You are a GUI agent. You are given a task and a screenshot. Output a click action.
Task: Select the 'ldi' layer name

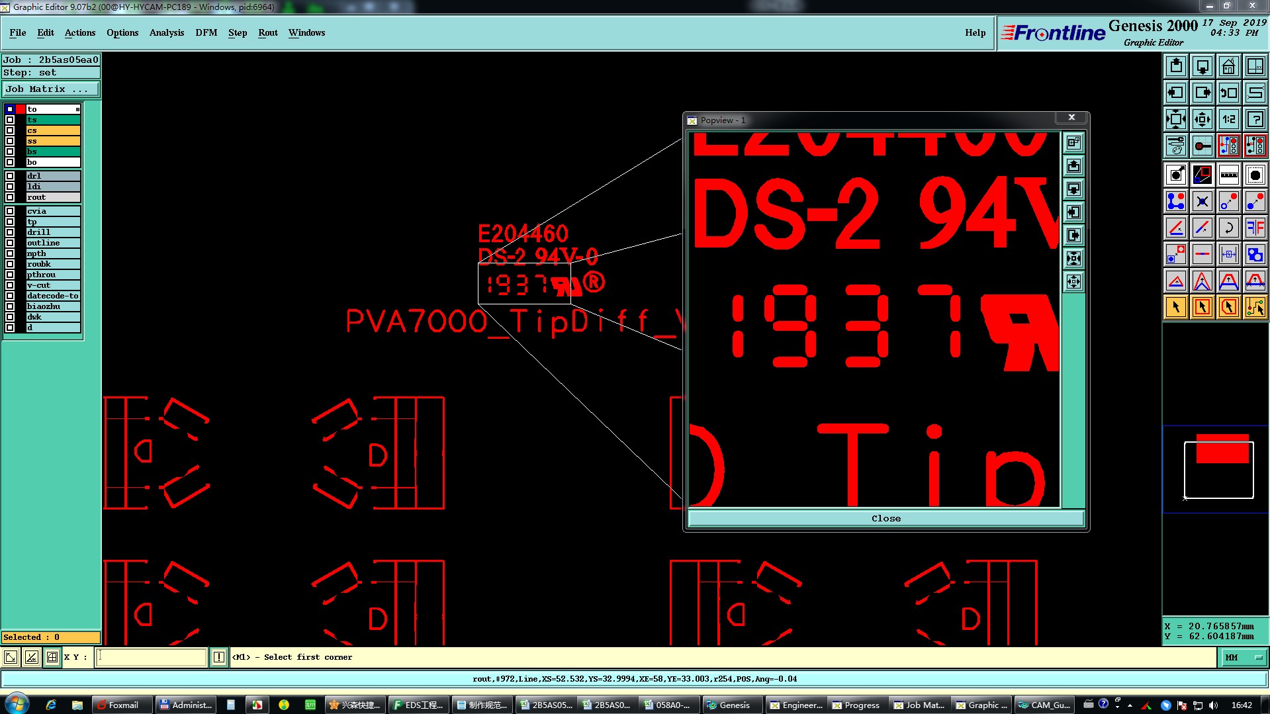pyautogui.click(x=53, y=187)
